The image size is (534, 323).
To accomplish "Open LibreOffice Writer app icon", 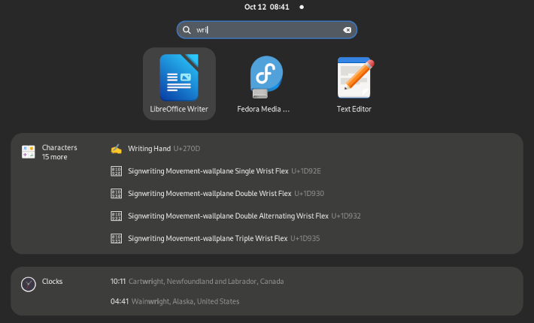I will click(179, 77).
